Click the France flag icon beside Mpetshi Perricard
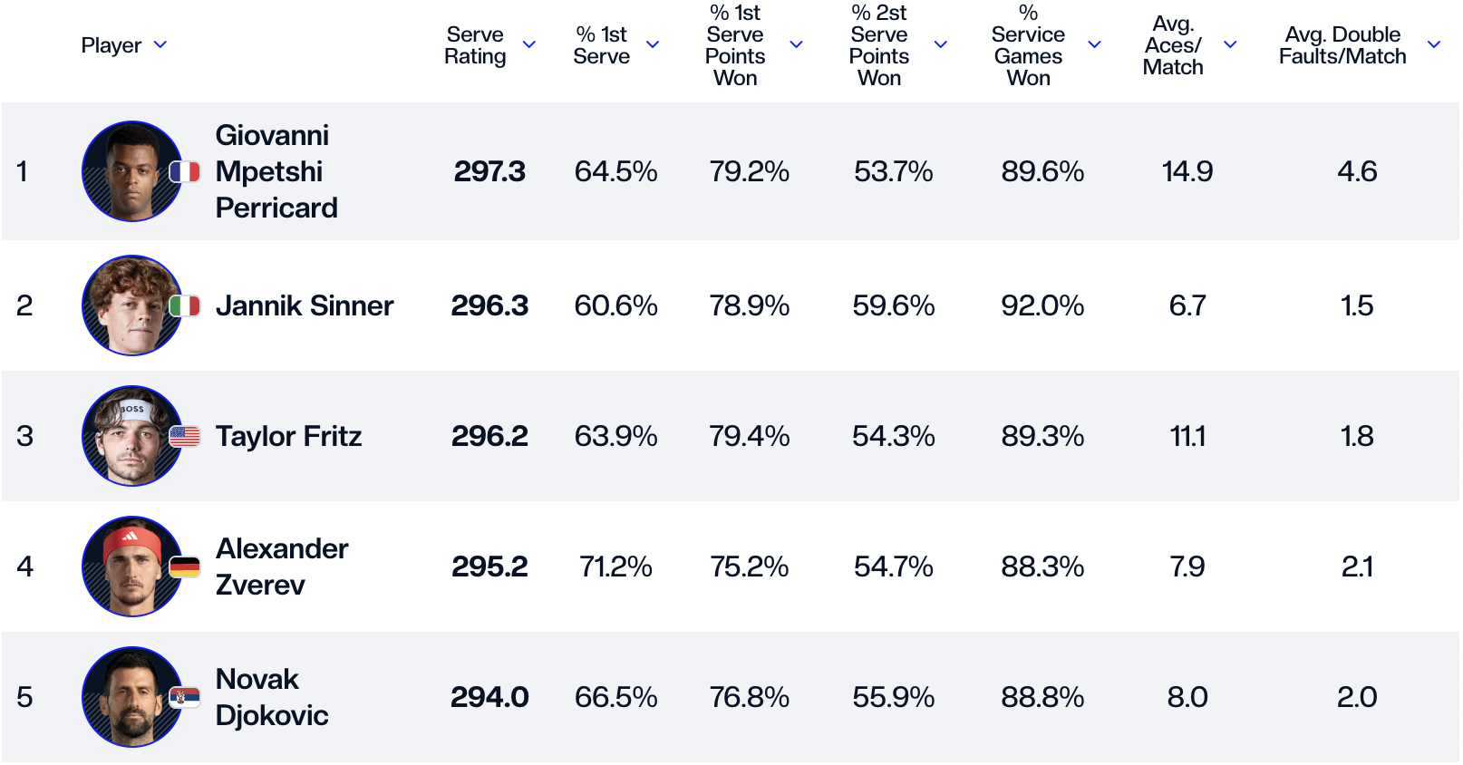Image resolution: width=1463 pixels, height=765 pixels. point(185,171)
